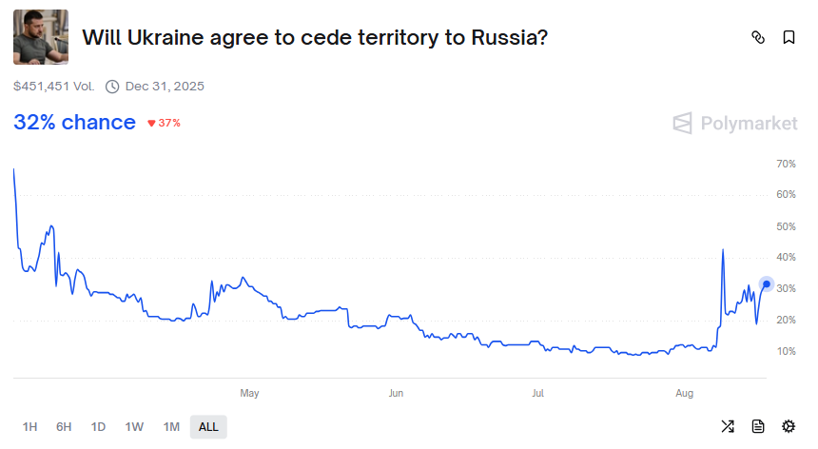Open the document icon below chart
The image size is (818, 449).
[x=758, y=426]
